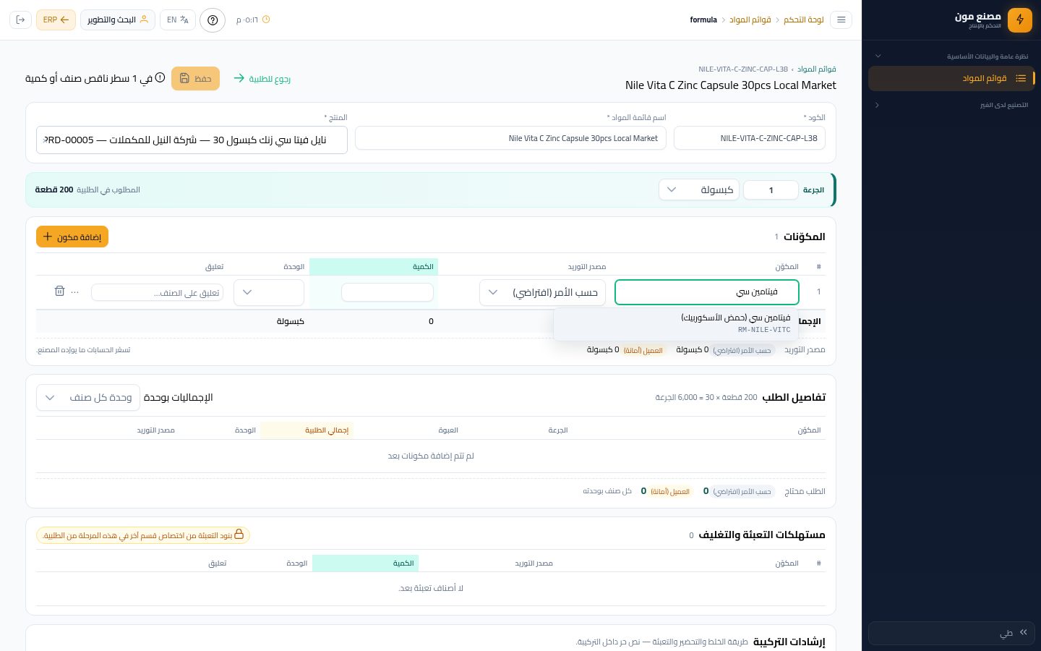The width and height of the screenshot is (1041, 651).
Task: Delete component row 1 with trash icon
Action: (x=59, y=291)
